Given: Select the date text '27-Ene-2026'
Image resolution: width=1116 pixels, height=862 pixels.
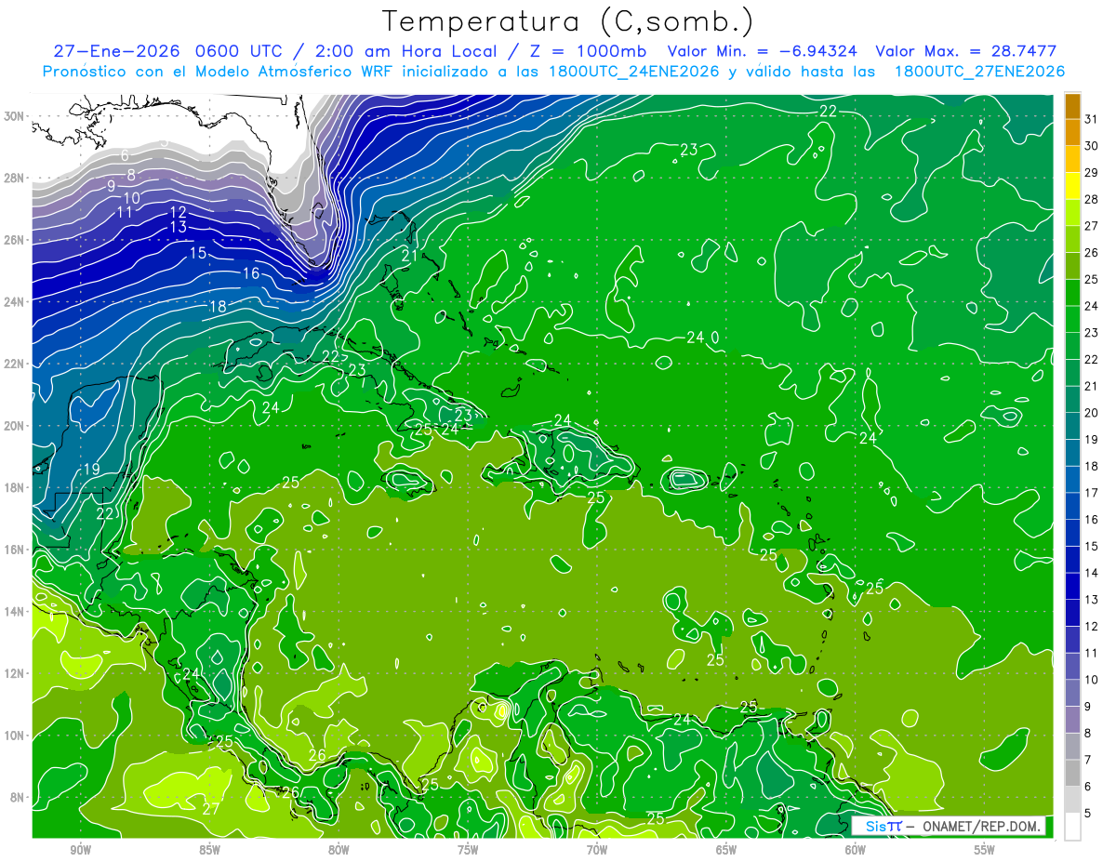Looking at the screenshot, I should tap(115, 51).
